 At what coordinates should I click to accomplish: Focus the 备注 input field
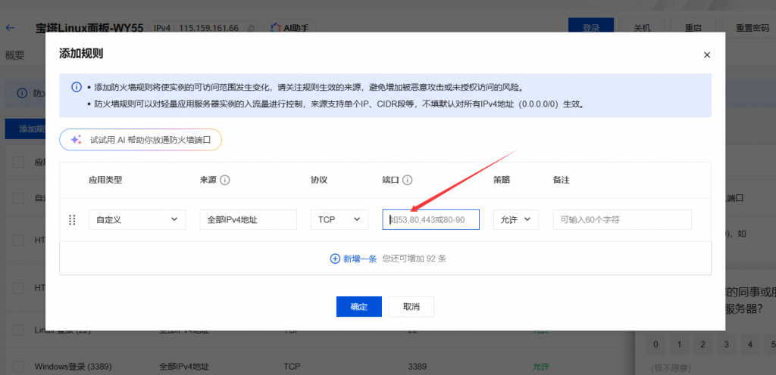pos(622,219)
